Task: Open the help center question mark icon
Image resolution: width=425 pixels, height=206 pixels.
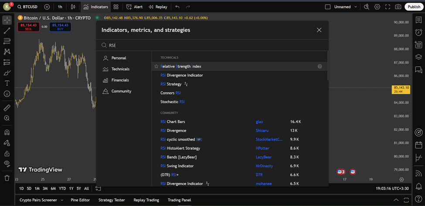Action: (418, 199)
